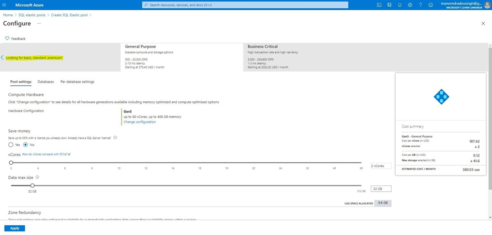Click the info icon beside Data max size
The height and width of the screenshot is (235, 492).
[x=37, y=177]
